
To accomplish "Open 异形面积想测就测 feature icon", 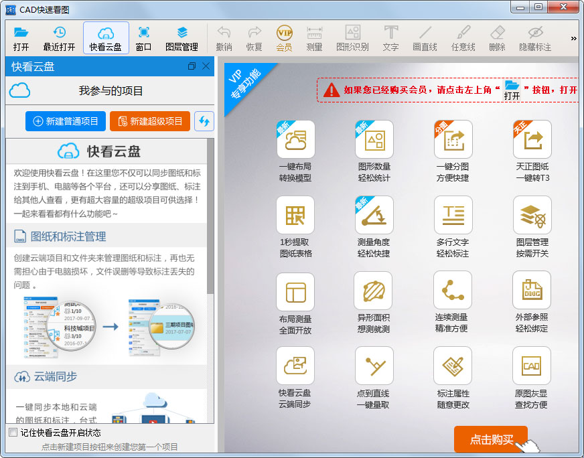I will point(373,291).
